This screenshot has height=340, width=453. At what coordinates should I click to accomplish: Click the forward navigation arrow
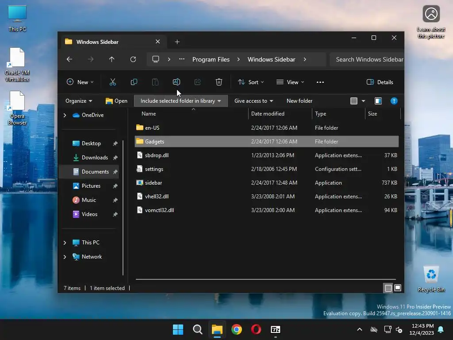click(91, 59)
